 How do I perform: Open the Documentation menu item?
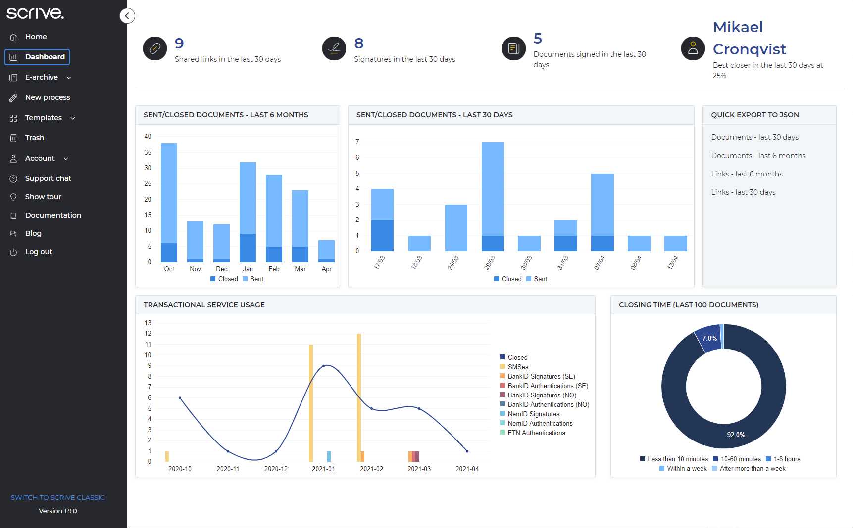point(53,215)
